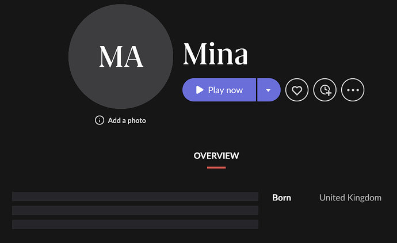Viewport: 397px width, 243px height.
Task: Favorite Mina with the heart icon
Action: click(297, 90)
